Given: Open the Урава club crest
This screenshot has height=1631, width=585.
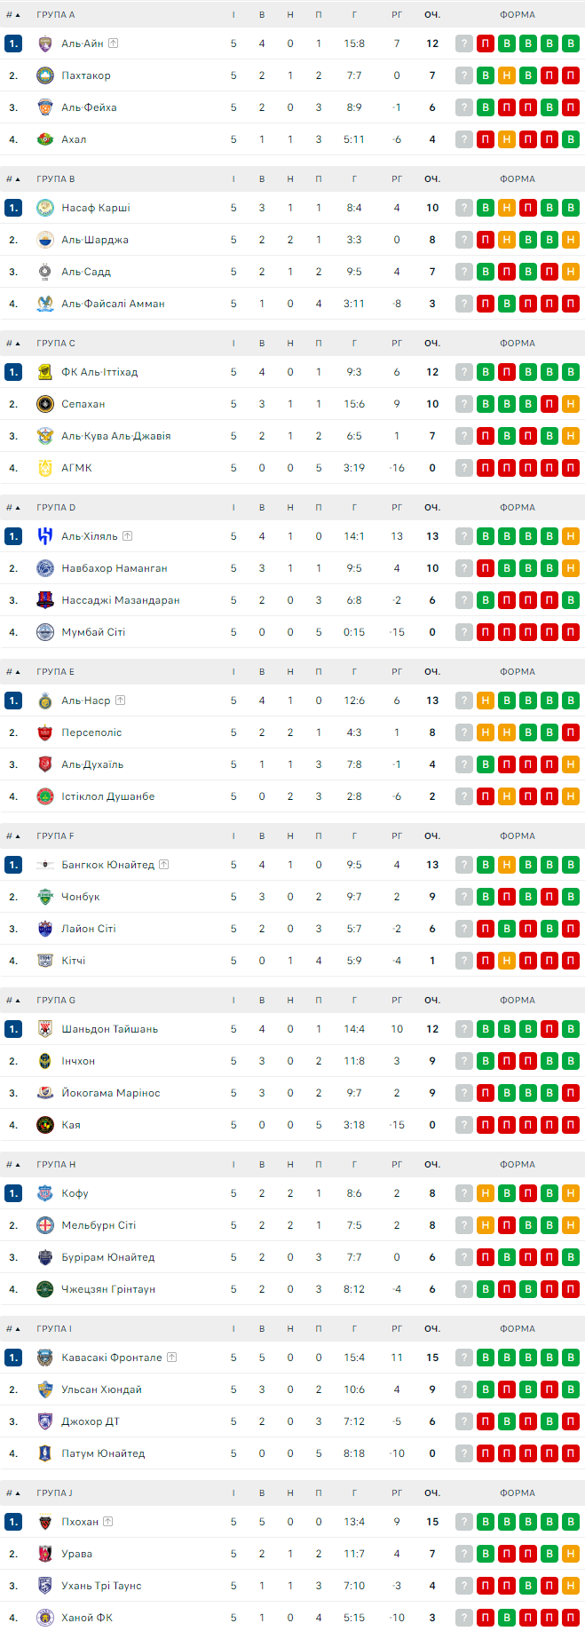Looking at the screenshot, I should [45, 1554].
